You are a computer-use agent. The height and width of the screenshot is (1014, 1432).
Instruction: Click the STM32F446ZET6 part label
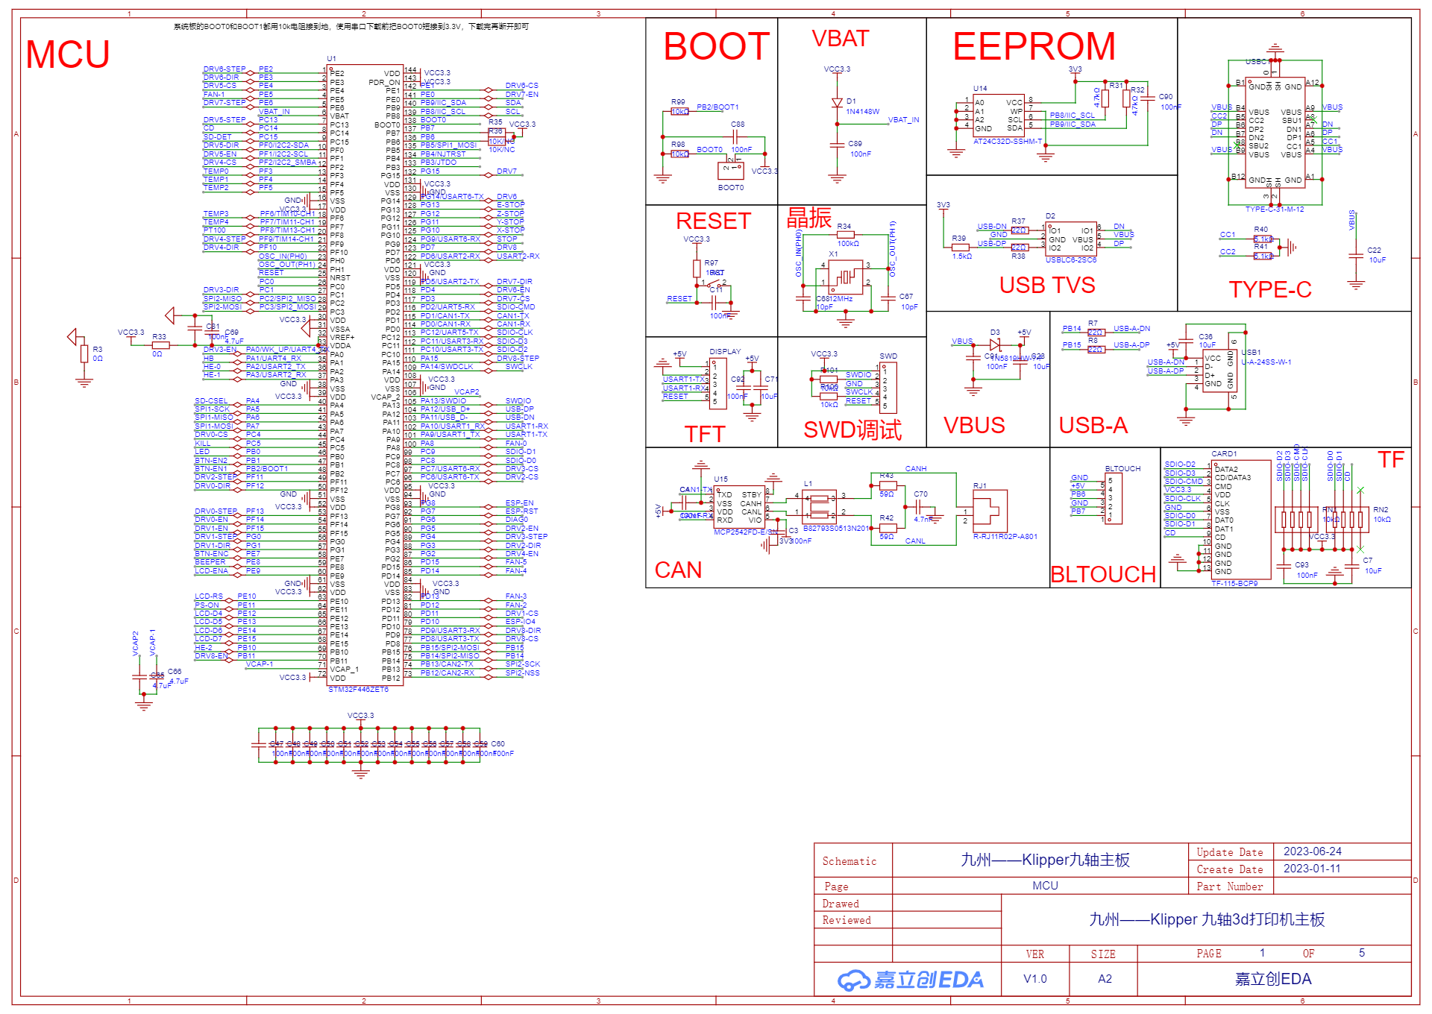click(x=359, y=690)
